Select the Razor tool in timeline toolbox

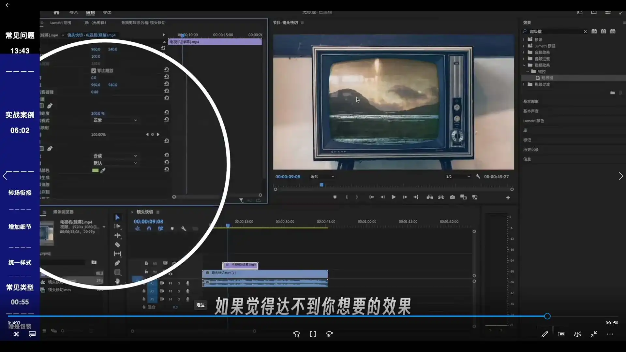coord(117,244)
